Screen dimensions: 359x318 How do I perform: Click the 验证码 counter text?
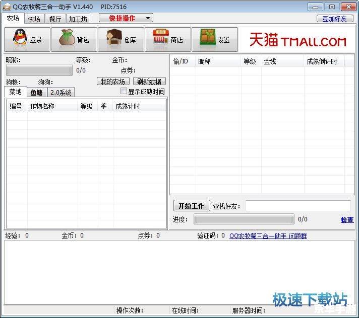[x=211, y=235]
